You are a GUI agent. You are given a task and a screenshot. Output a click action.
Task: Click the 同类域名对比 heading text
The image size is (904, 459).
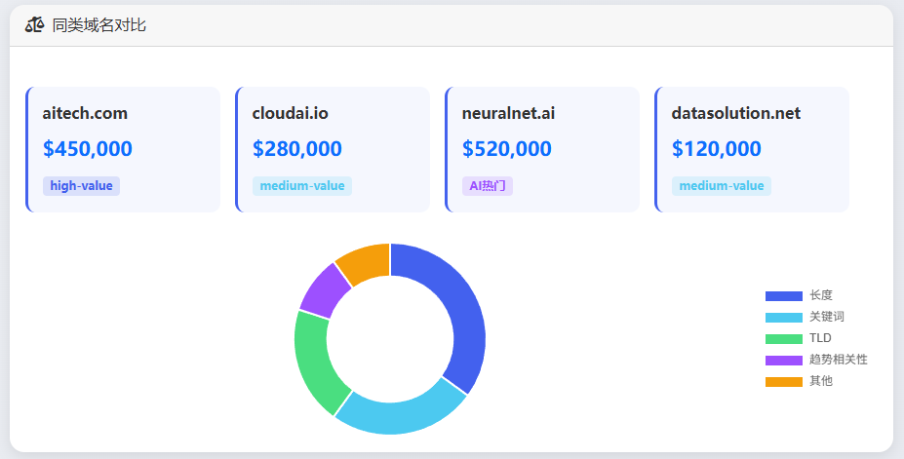point(98,25)
